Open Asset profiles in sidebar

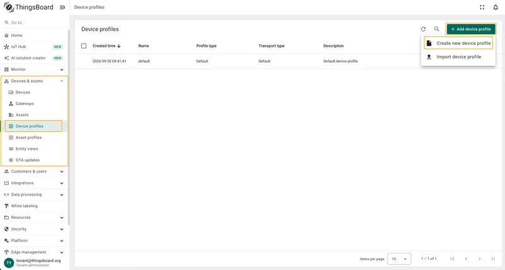(x=35, y=137)
